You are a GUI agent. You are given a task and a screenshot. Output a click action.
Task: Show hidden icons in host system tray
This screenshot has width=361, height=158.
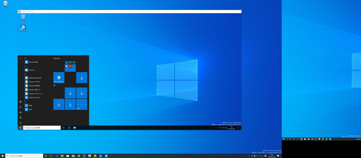(x=249, y=156)
